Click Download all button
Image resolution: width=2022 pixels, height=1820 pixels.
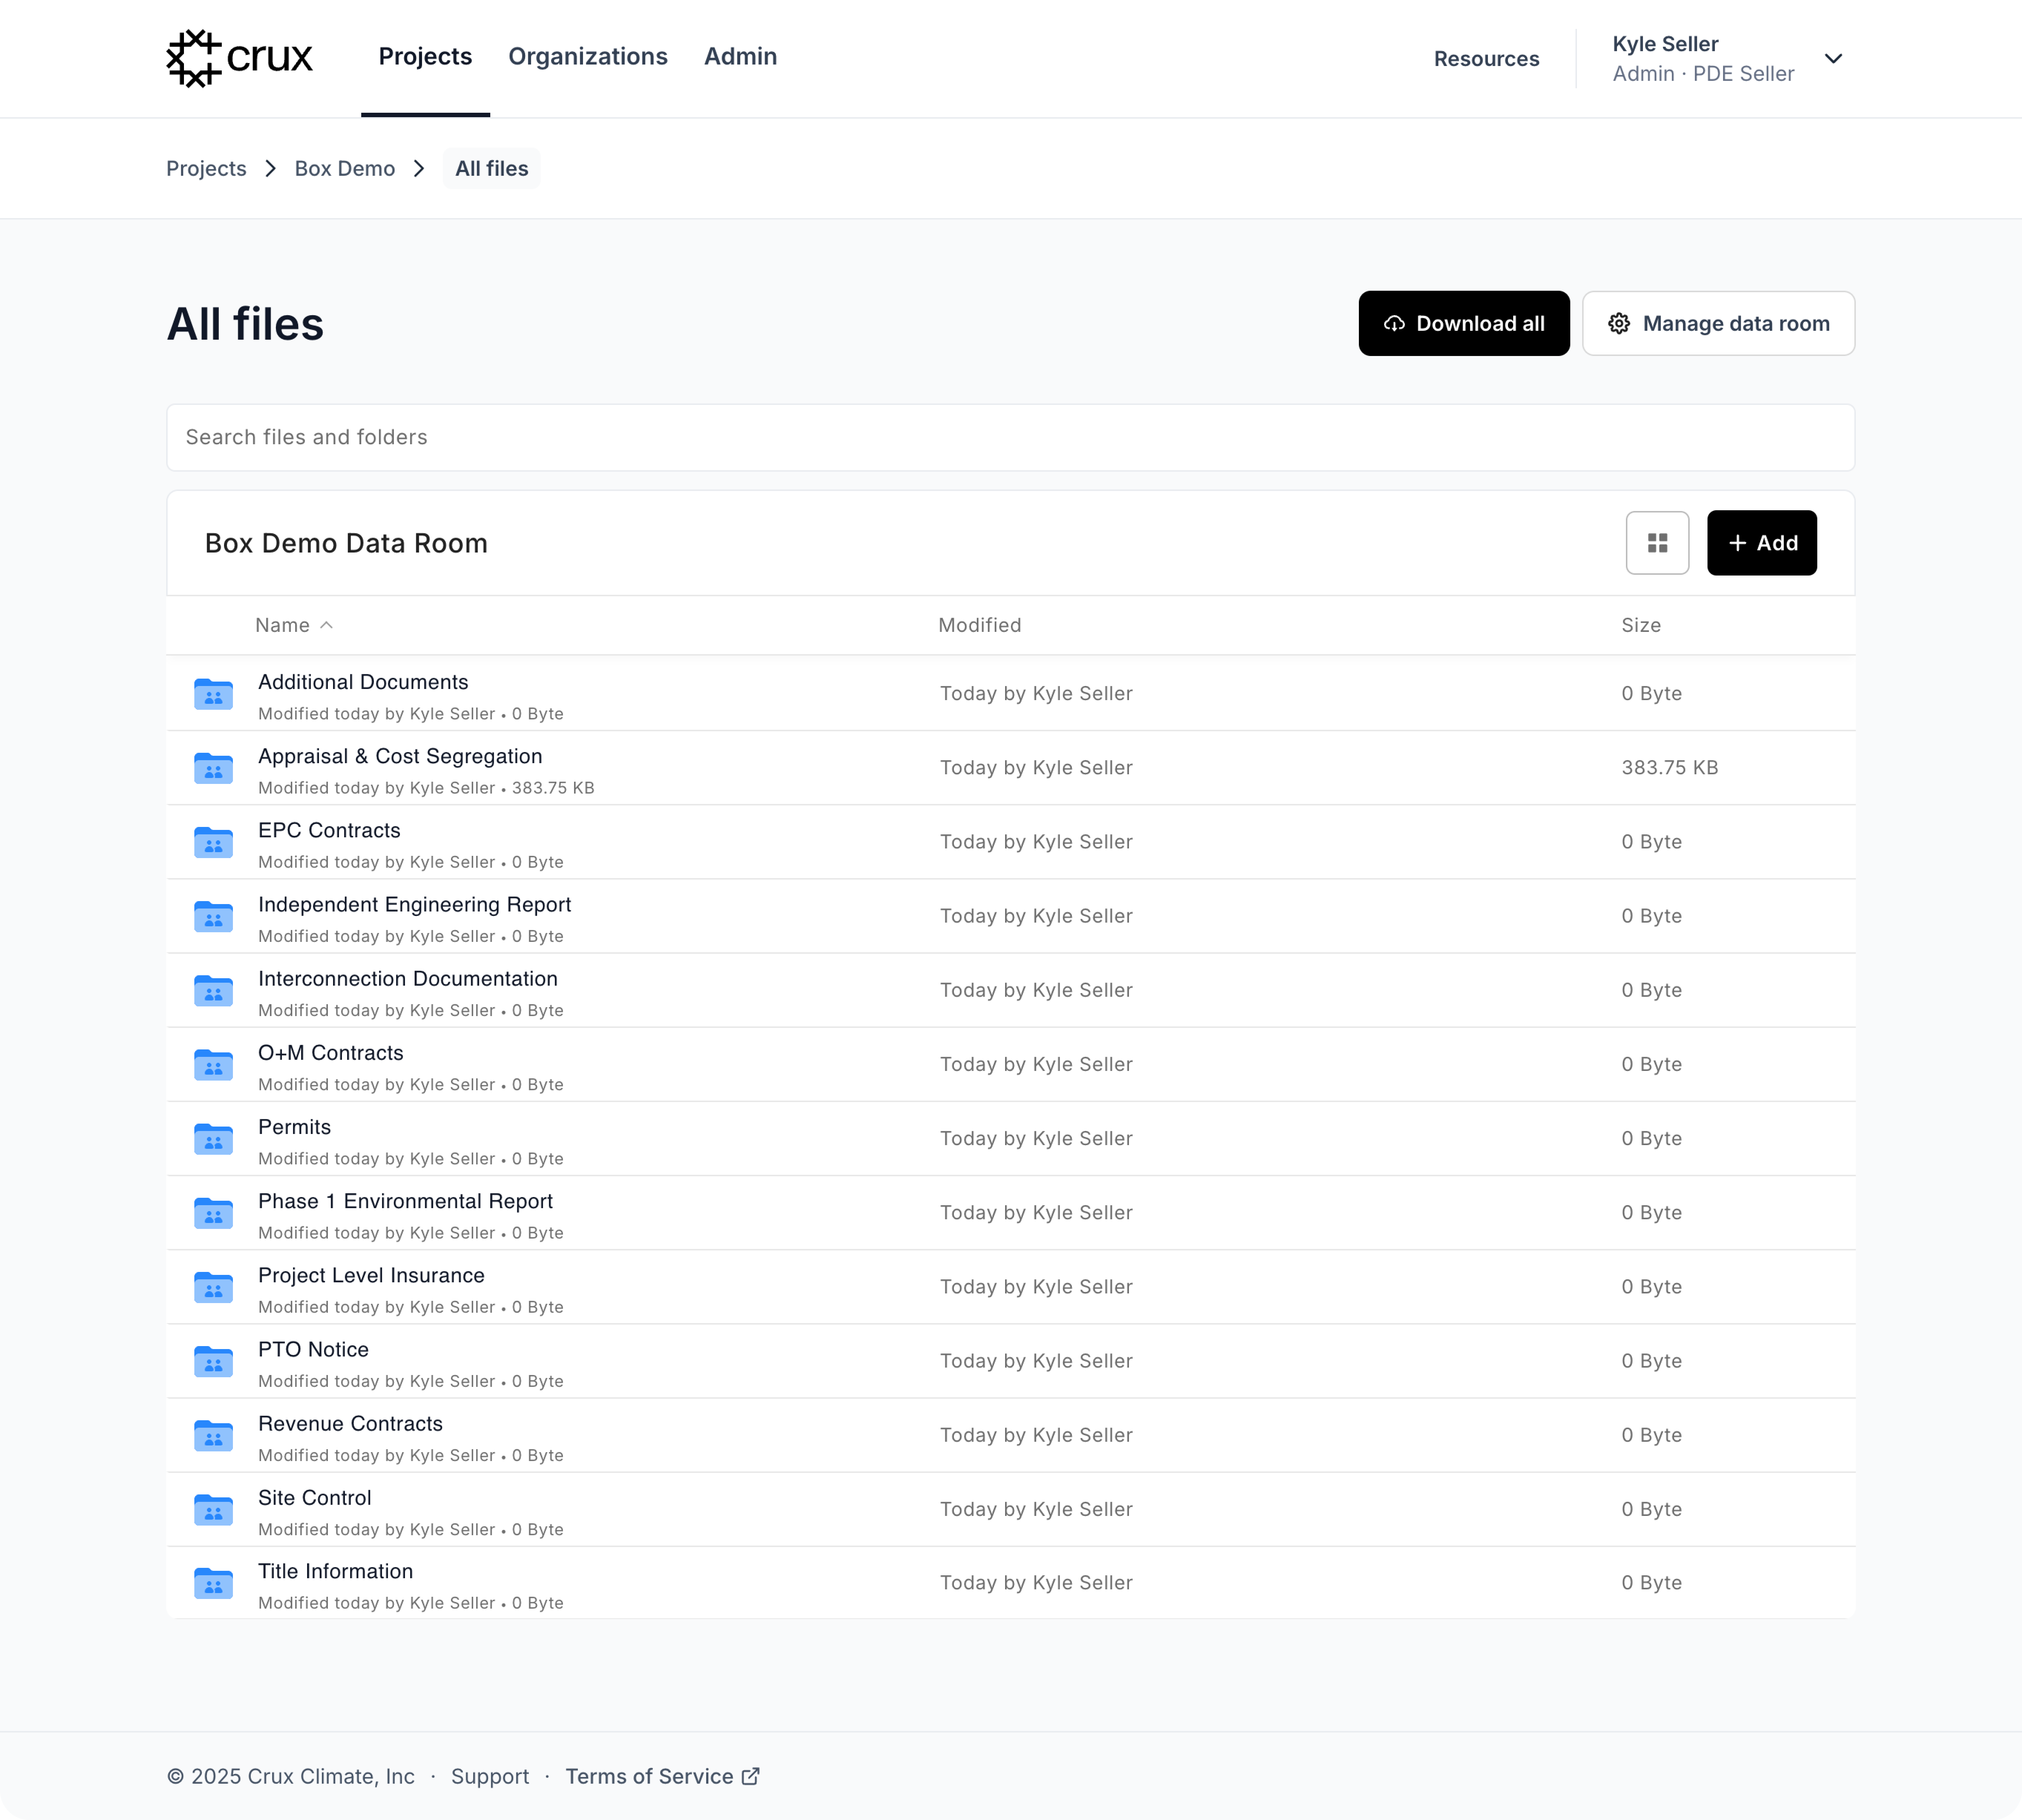point(1463,323)
